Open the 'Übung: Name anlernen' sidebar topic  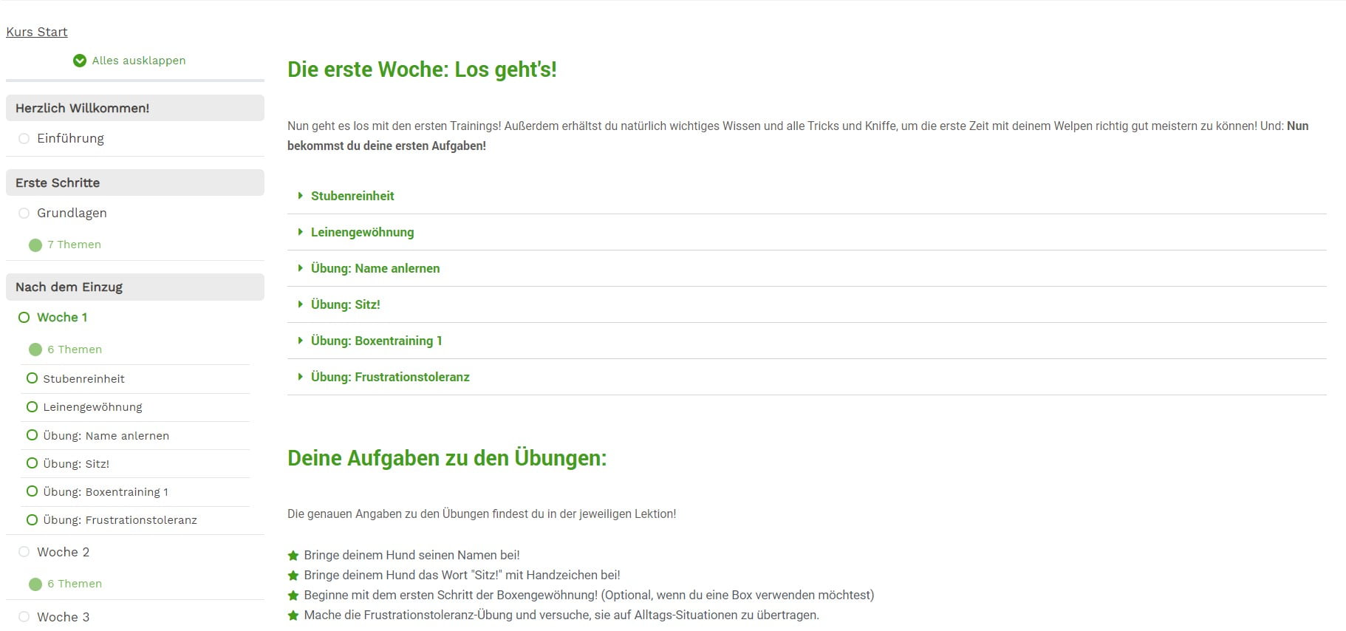(106, 436)
